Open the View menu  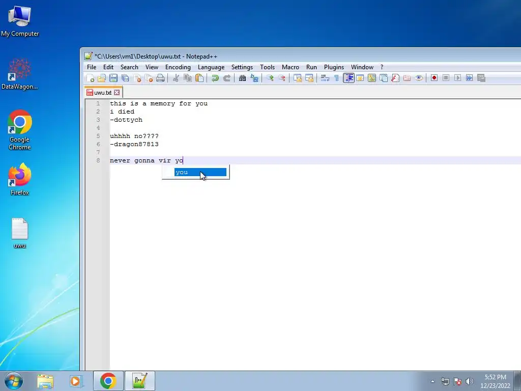click(152, 67)
